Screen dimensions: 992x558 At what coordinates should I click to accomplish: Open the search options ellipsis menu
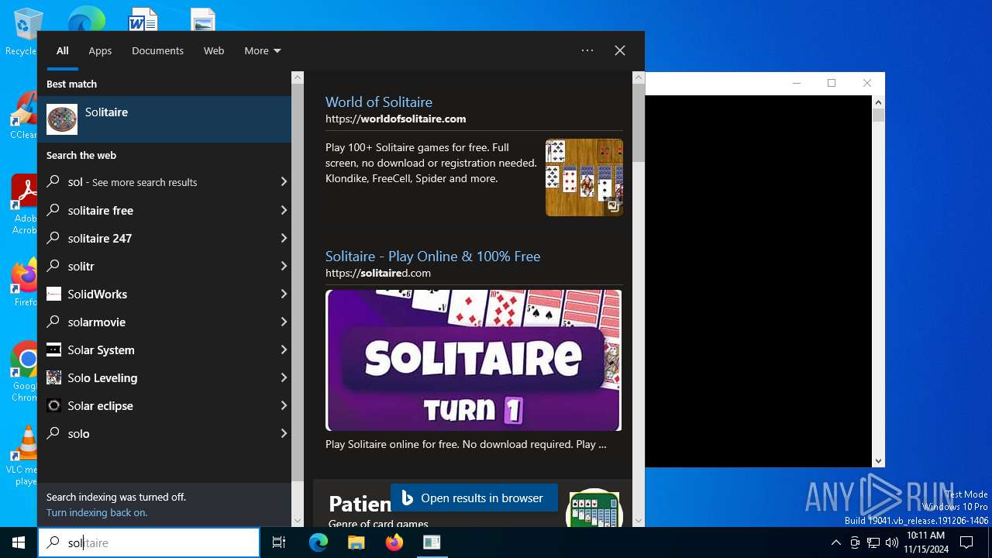[x=587, y=50]
